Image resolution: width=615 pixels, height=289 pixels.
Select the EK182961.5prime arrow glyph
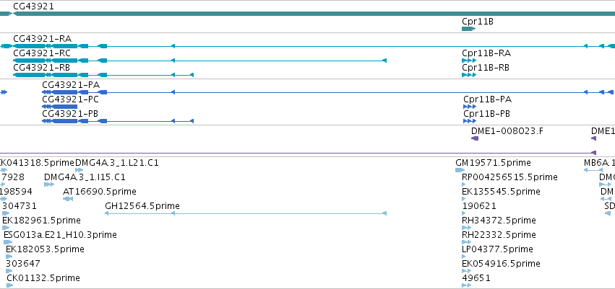(x=6, y=228)
